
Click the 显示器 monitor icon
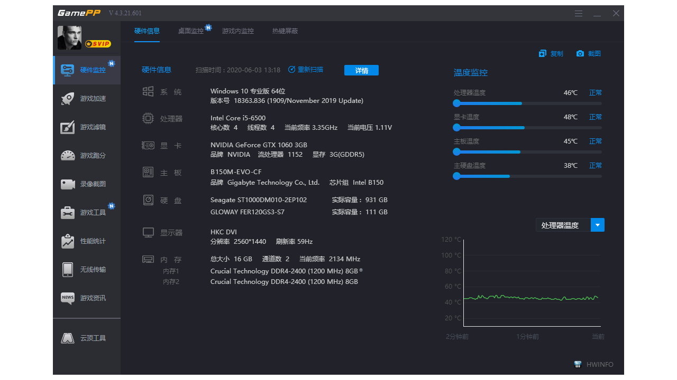pos(148,232)
